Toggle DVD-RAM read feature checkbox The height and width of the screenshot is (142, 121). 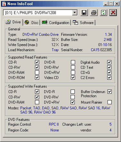(37, 73)
